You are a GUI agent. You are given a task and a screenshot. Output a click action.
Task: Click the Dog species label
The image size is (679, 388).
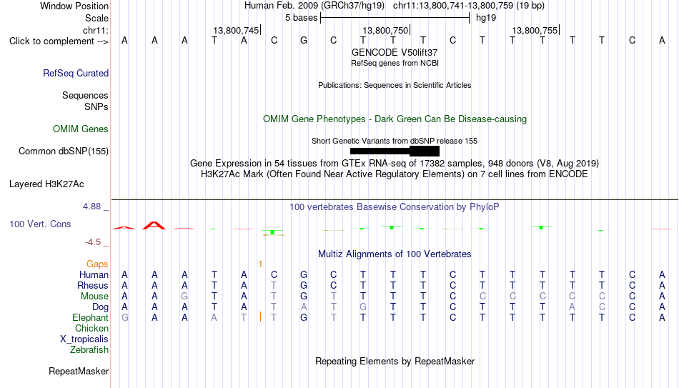click(x=100, y=307)
